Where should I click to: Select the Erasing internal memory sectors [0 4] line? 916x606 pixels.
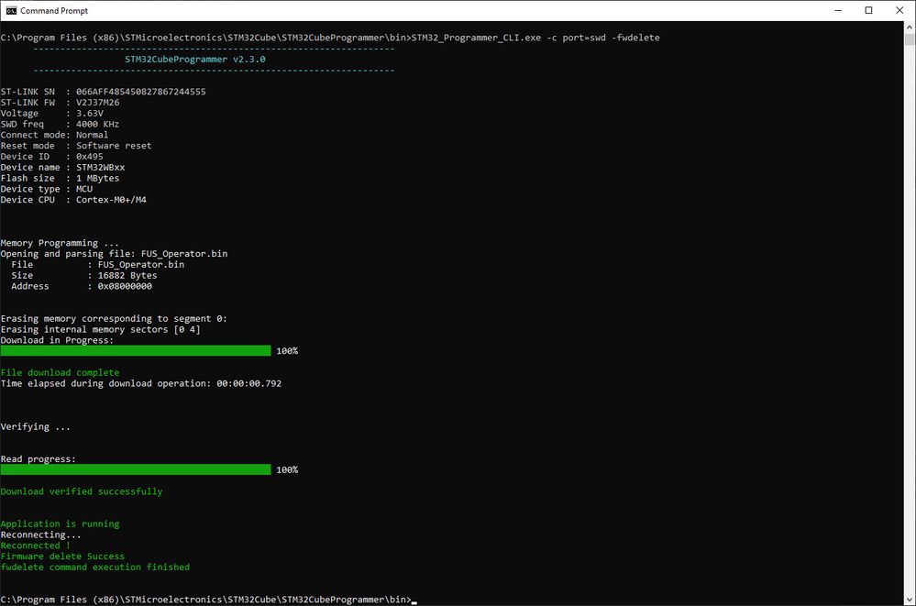pos(101,330)
